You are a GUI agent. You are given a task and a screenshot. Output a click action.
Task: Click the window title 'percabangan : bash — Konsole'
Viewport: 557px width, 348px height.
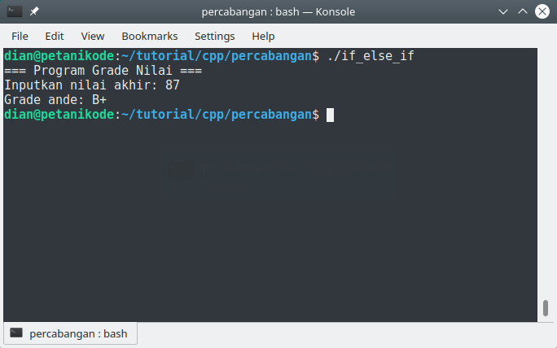pyautogui.click(x=278, y=11)
